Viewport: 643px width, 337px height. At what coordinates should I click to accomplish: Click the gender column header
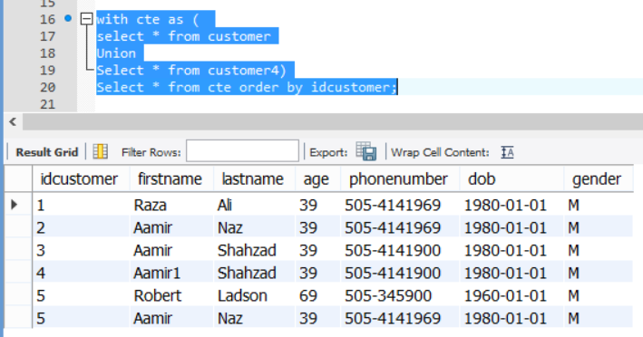tap(599, 179)
